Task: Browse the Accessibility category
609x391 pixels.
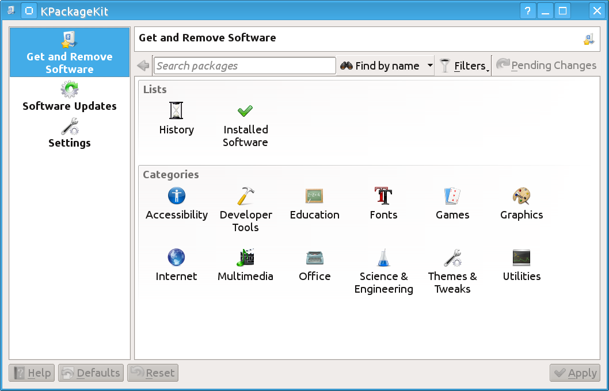Action: (176, 204)
